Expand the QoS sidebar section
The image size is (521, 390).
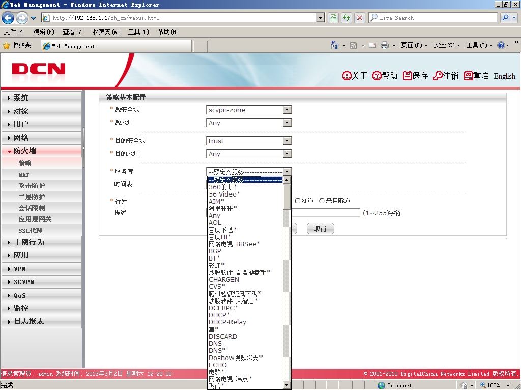click(x=42, y=295)
